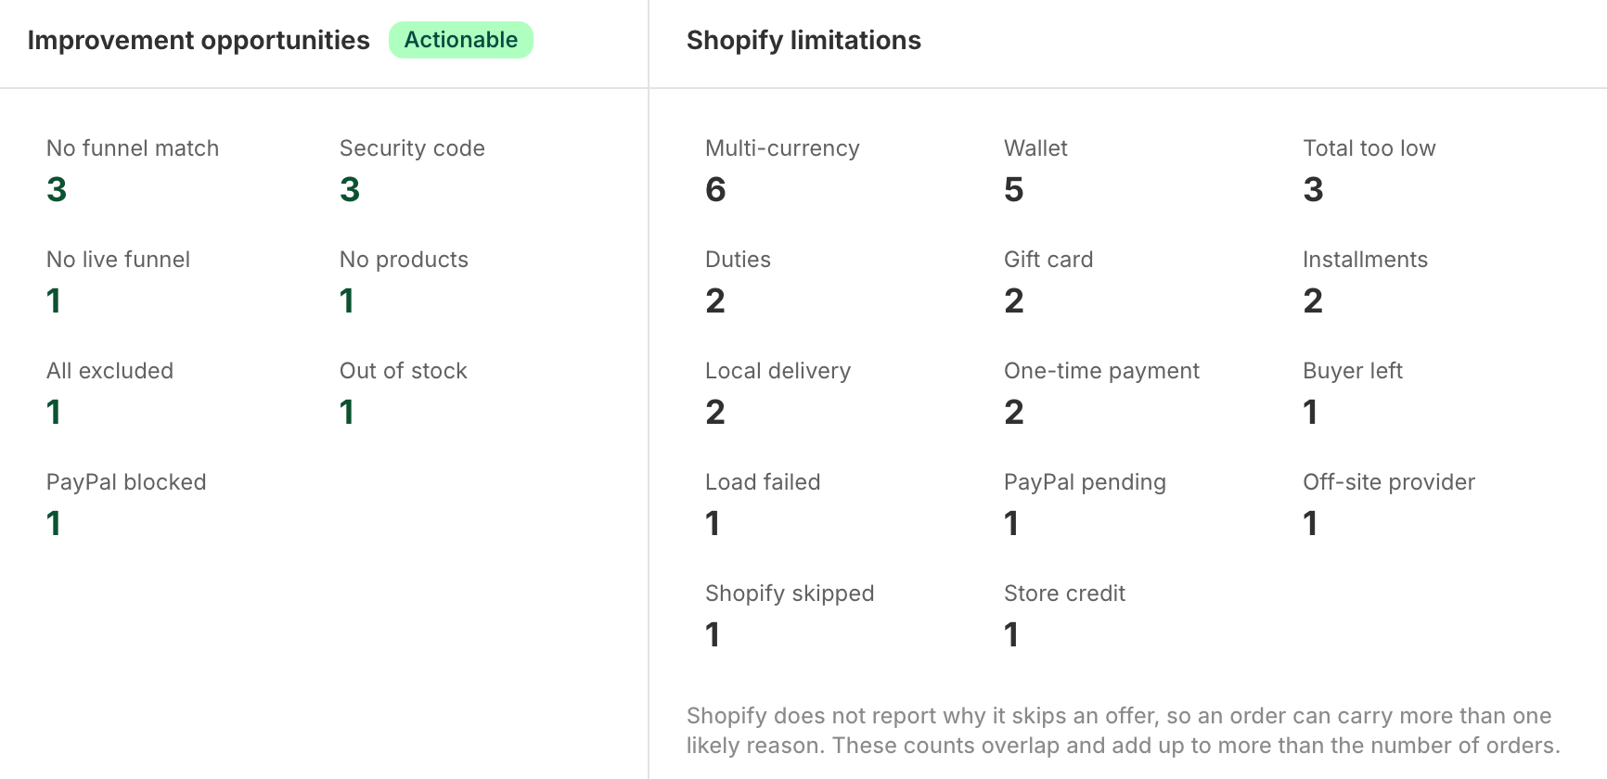The height and width of the screenshot is (779, 1607).
Task: Open the No live funnel stat
Action: (118, 282)
